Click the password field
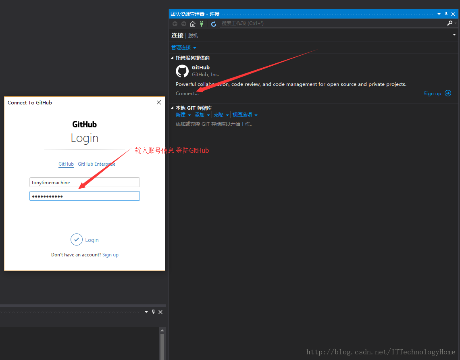The height and width of the screenshot is (360, 460). [x=85, y=196]
